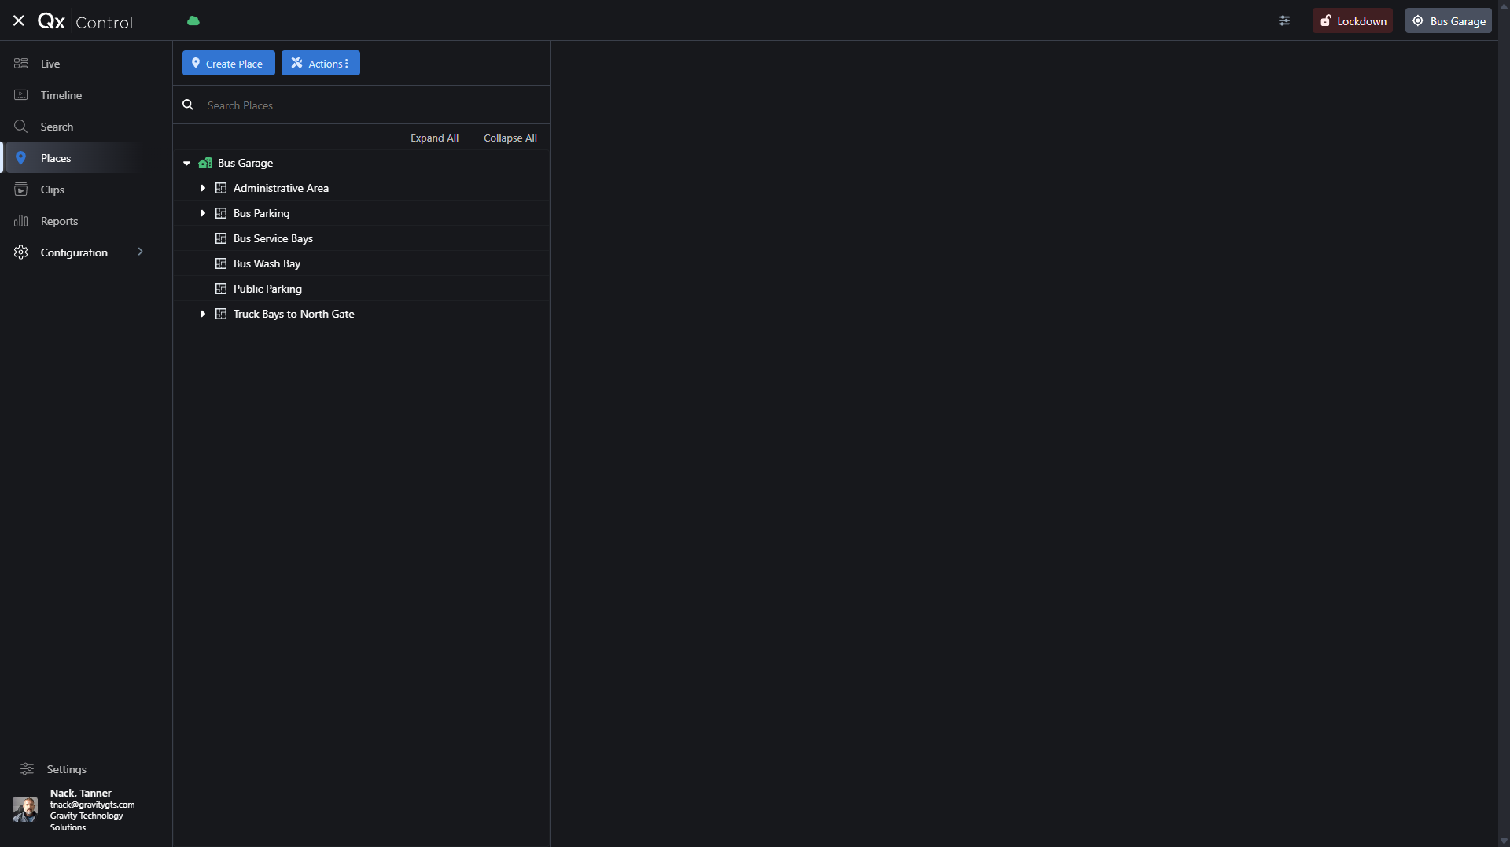Screen dimensions: 1510x847
Task: Open the filter sliders icon in top bar
Action: pos(1284,21)
